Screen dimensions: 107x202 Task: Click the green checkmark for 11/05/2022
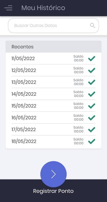pyautogui.click(x=92, y=58)
